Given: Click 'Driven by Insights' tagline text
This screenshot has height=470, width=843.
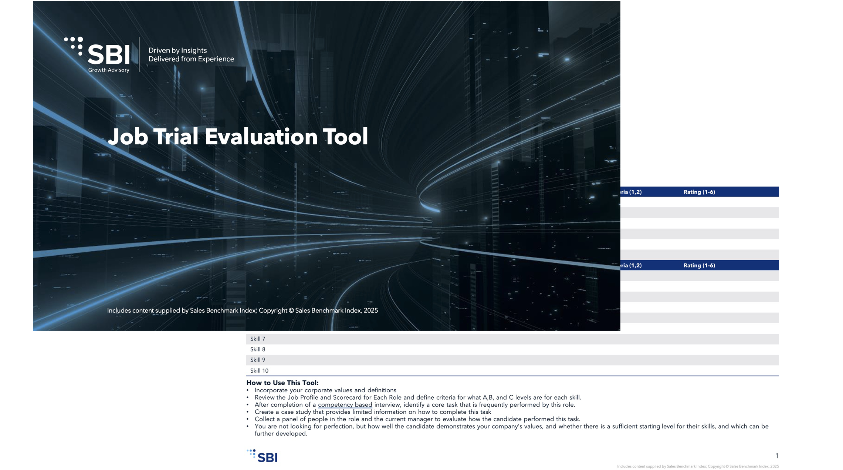Looking at the screenshot, I should 177,50.
